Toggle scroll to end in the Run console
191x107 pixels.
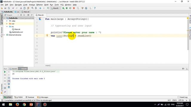click(x=9, y=81)
